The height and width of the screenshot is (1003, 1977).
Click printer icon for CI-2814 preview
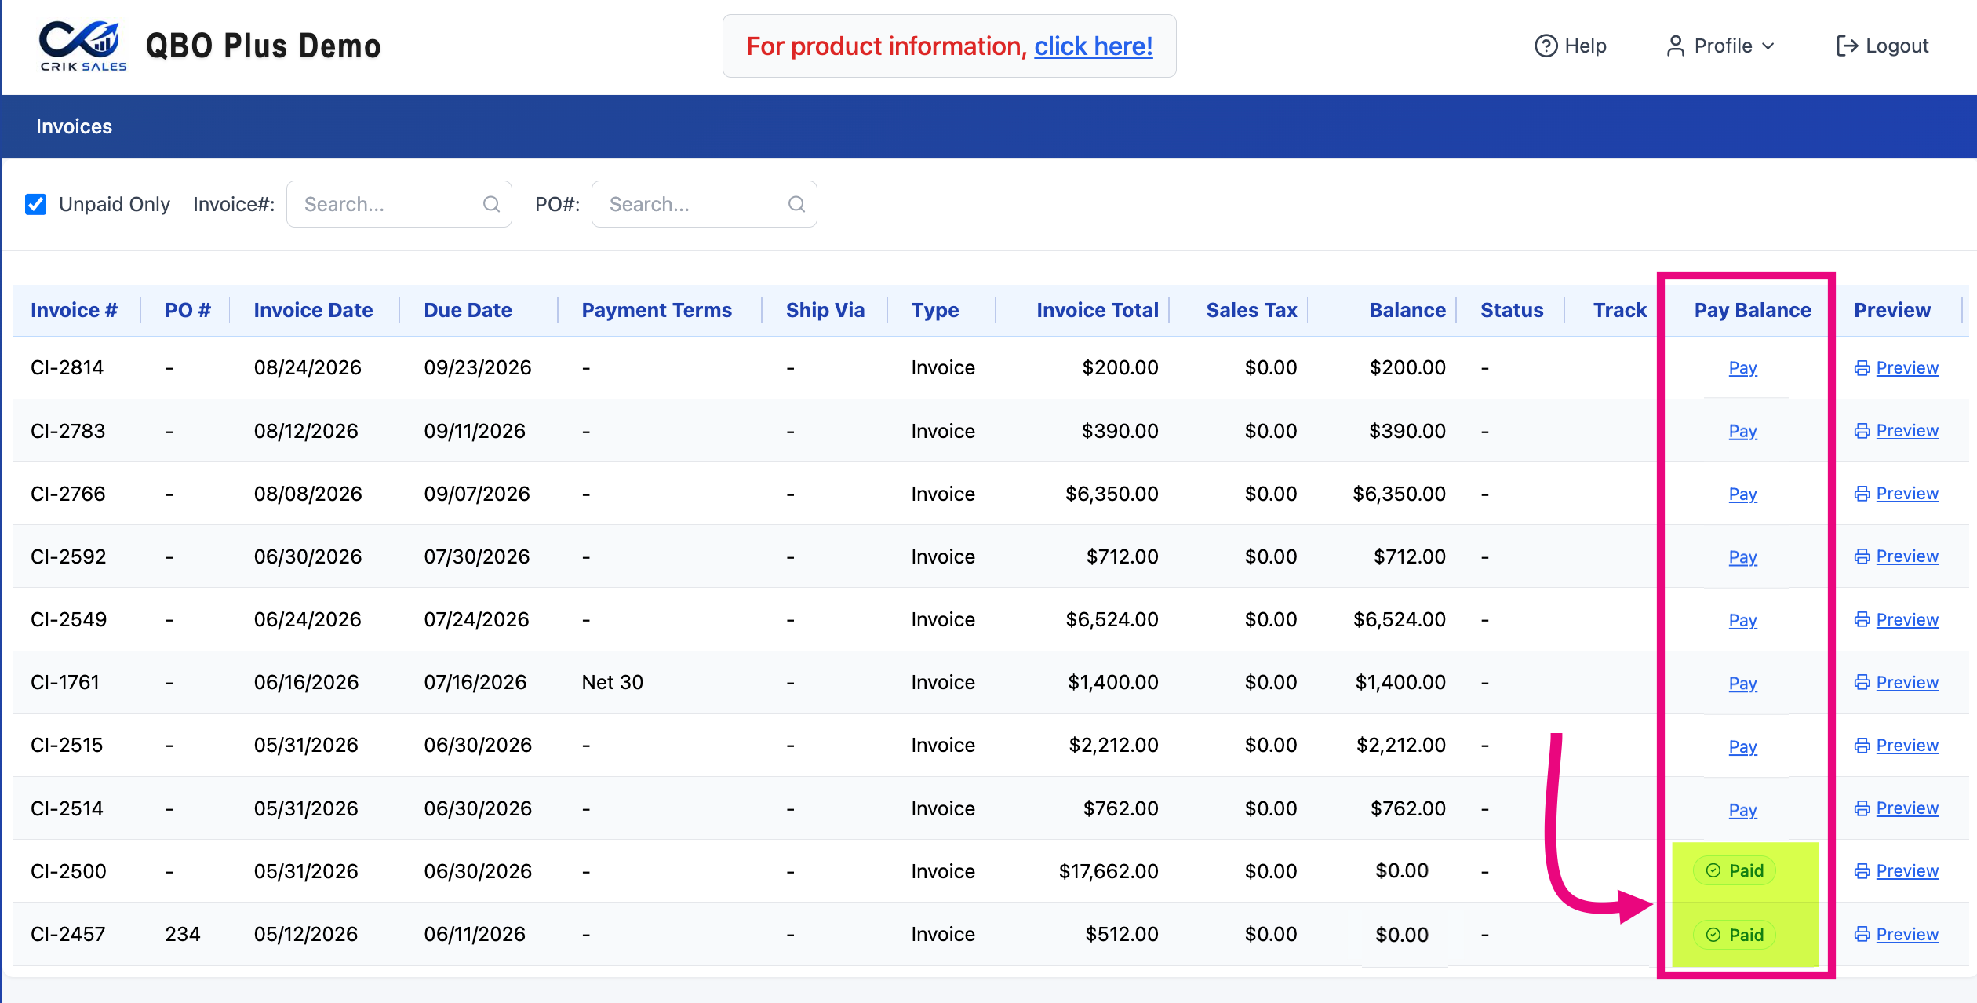1862,368
